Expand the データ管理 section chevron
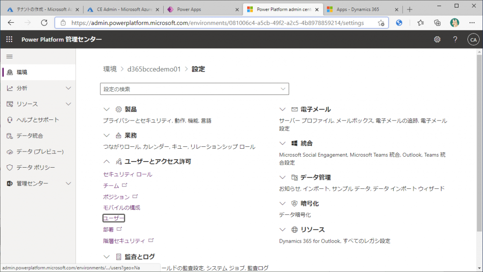 click(x=283, y=178)
